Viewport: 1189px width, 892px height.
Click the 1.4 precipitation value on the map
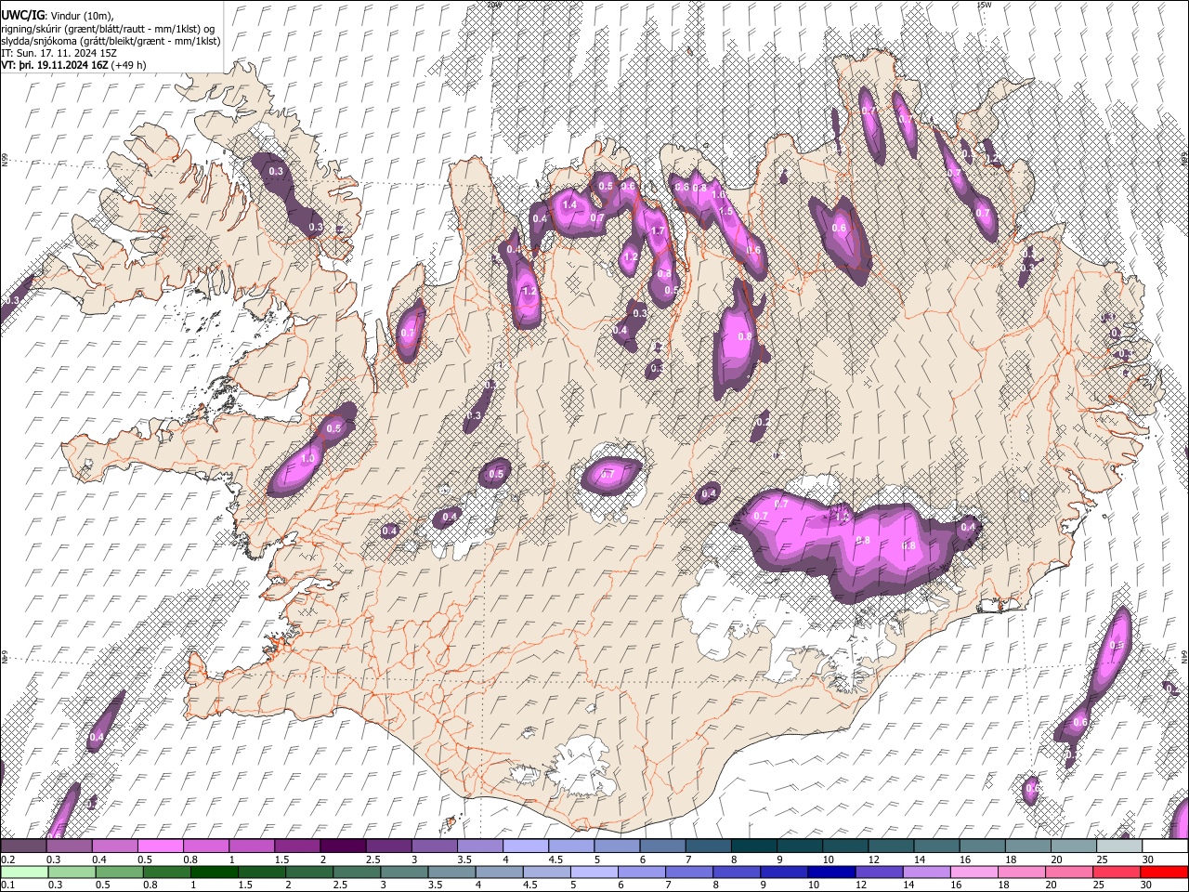pyautogui.click(x=569, y=205)
